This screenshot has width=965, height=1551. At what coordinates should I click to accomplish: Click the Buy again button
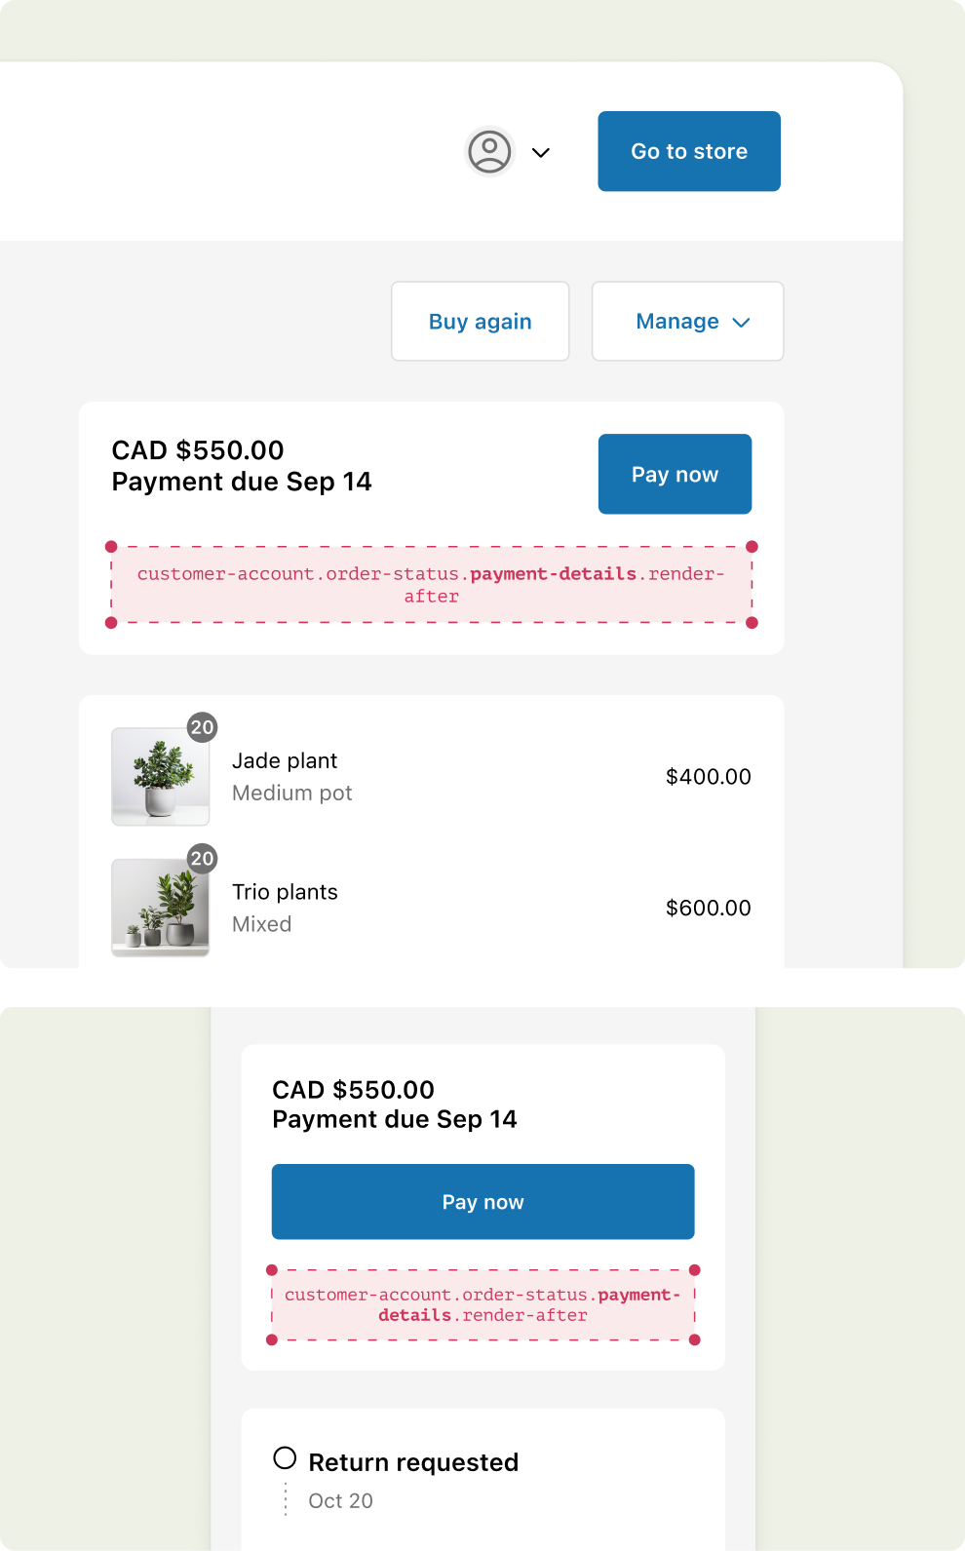pos(480,322)
